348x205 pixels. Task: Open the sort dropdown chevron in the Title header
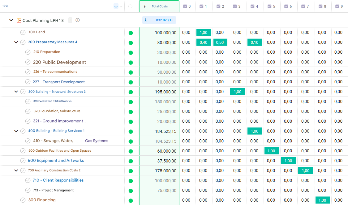point(121,6)
